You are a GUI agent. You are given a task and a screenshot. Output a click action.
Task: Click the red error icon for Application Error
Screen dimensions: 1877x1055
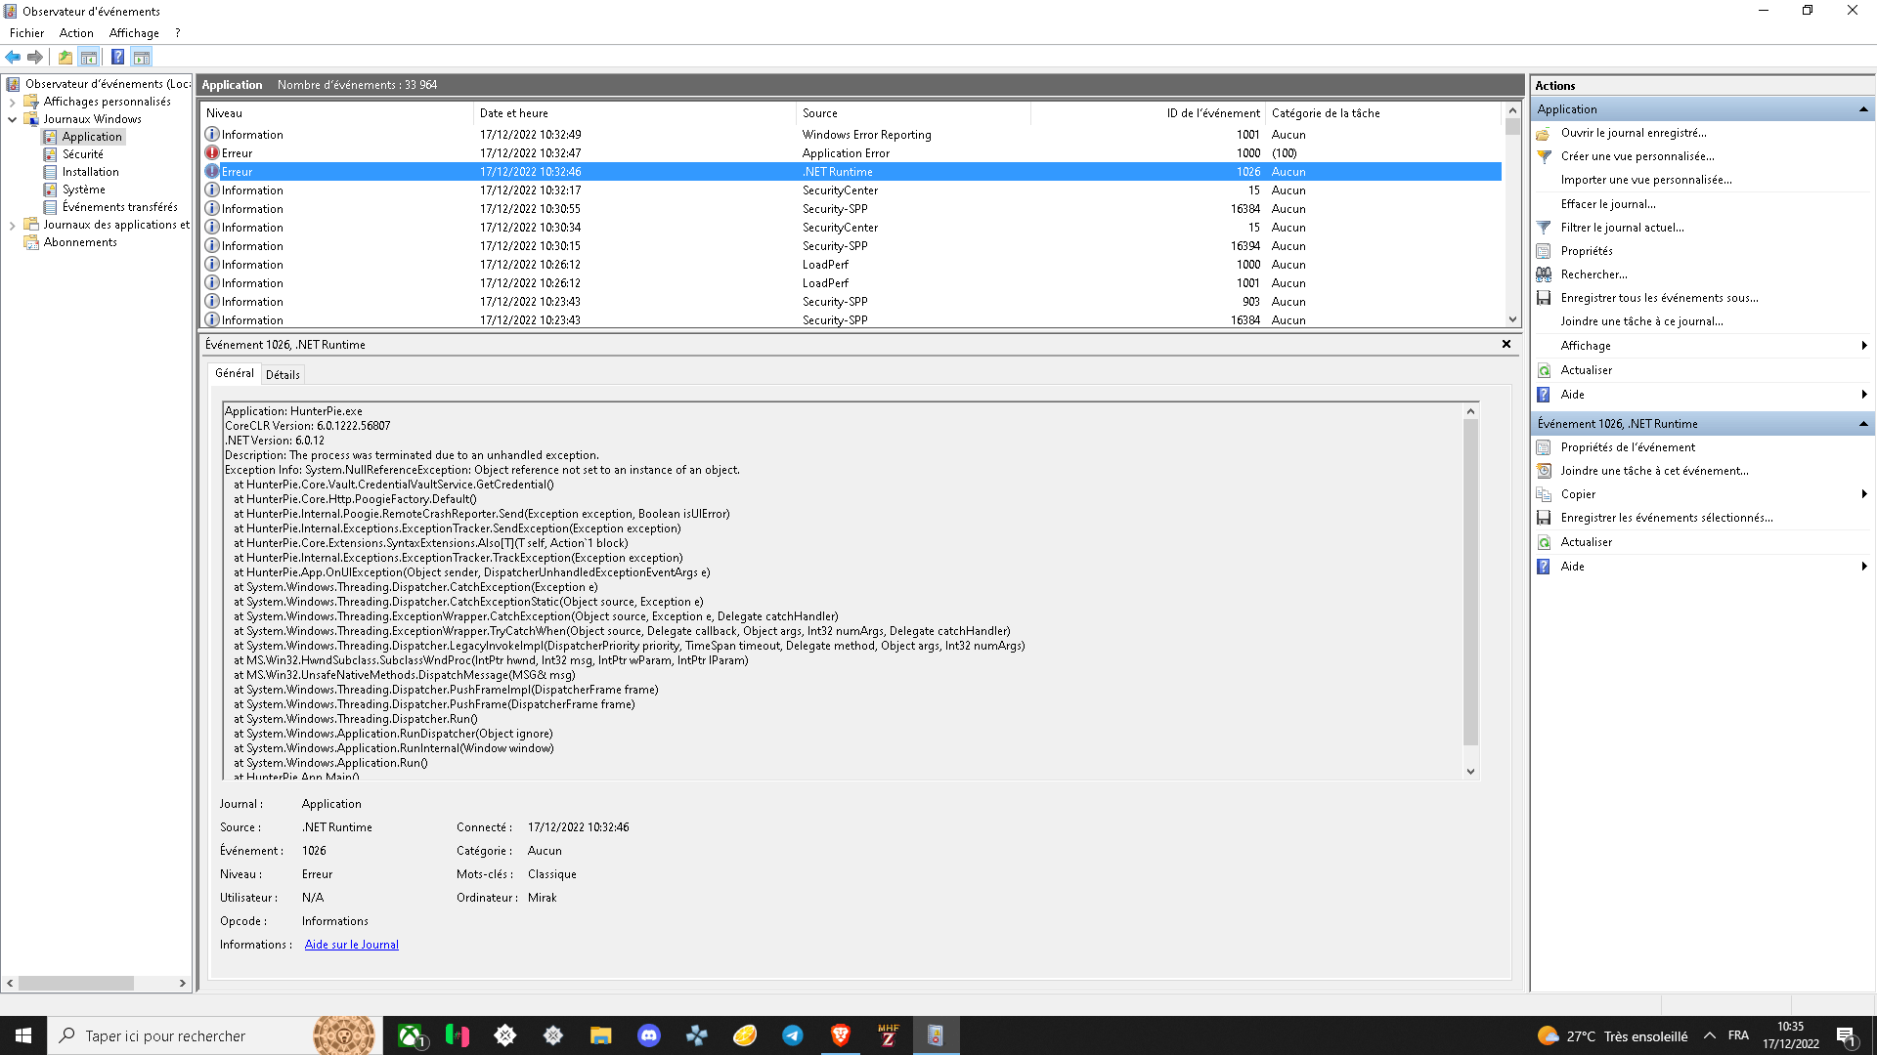[212, 153]
